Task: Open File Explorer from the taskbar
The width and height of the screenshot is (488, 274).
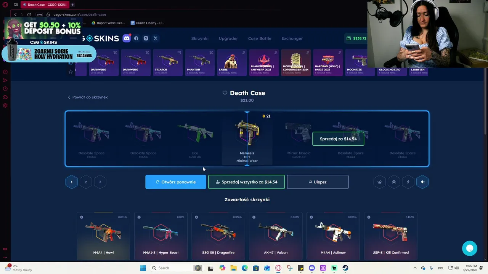Action: [x=233, y=268]
